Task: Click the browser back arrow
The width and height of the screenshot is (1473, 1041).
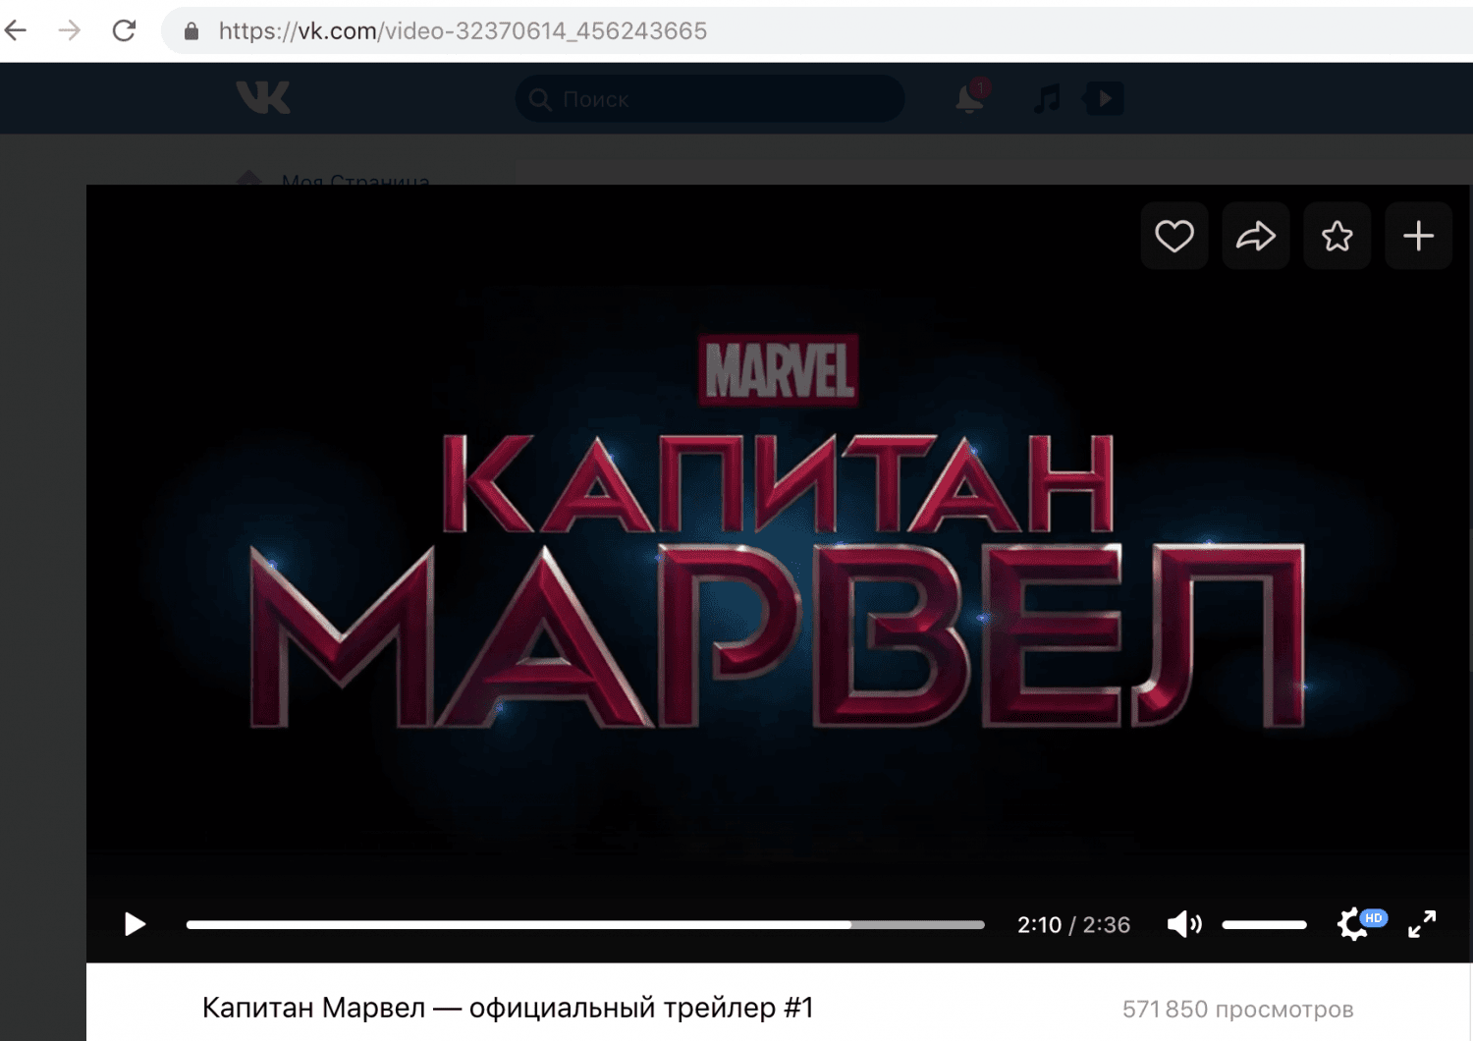Action: pyautogui.click(x=16, y=30)
